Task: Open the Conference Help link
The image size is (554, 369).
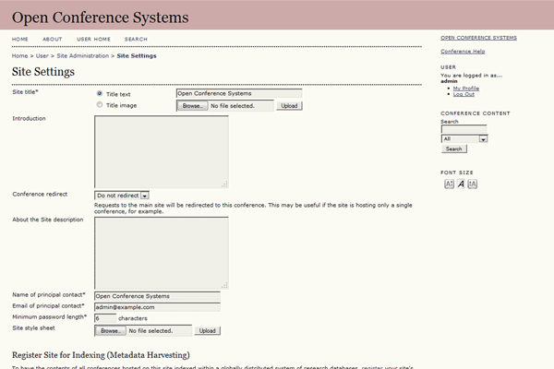Action: [463, 51]
